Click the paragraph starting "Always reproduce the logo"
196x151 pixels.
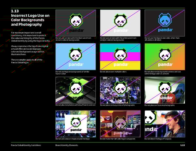[30, 50]
